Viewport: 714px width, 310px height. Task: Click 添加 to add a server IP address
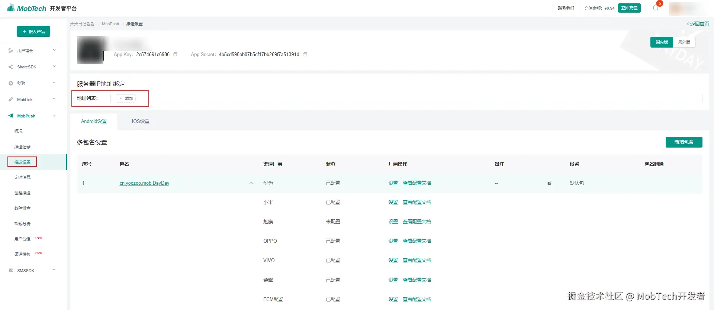pos(126,99)
